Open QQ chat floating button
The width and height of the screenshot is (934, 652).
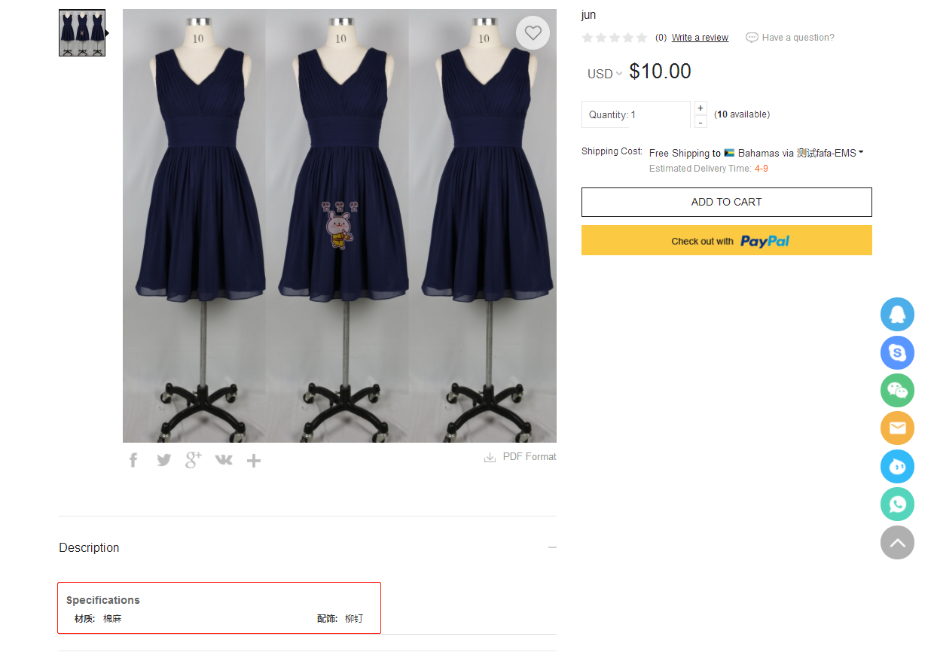pyautogui.click(x=897, y=315)
